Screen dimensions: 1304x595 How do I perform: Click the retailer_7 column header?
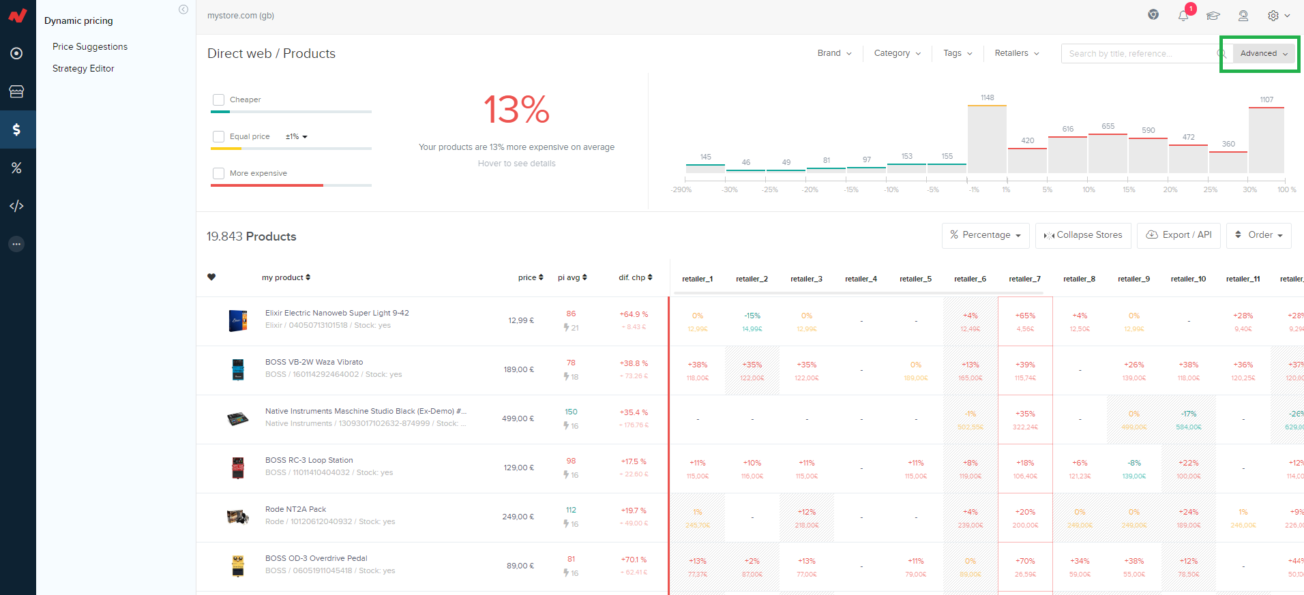coord(1024,279)
